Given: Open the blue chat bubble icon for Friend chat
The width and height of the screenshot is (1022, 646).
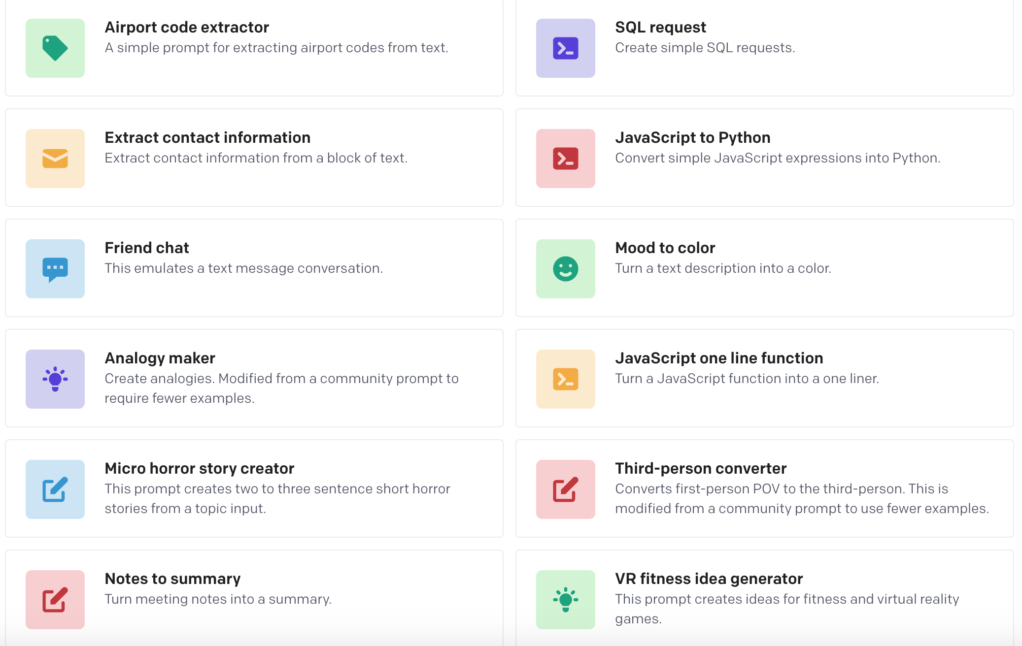Looking at the screenshot, I should (55, 269).
